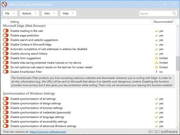Click warning triangle beside screen reader optimization row
Screen dimensions: 180x135
[x=156, y=67]
